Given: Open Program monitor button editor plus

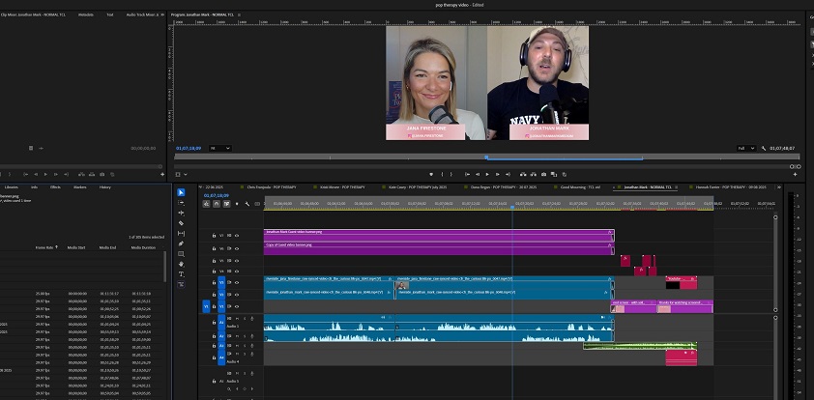Looking at the screenshot, I should click(x=795, y=175).
